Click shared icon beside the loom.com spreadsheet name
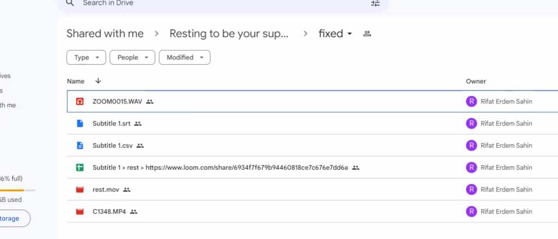 (x=356, y=168)
